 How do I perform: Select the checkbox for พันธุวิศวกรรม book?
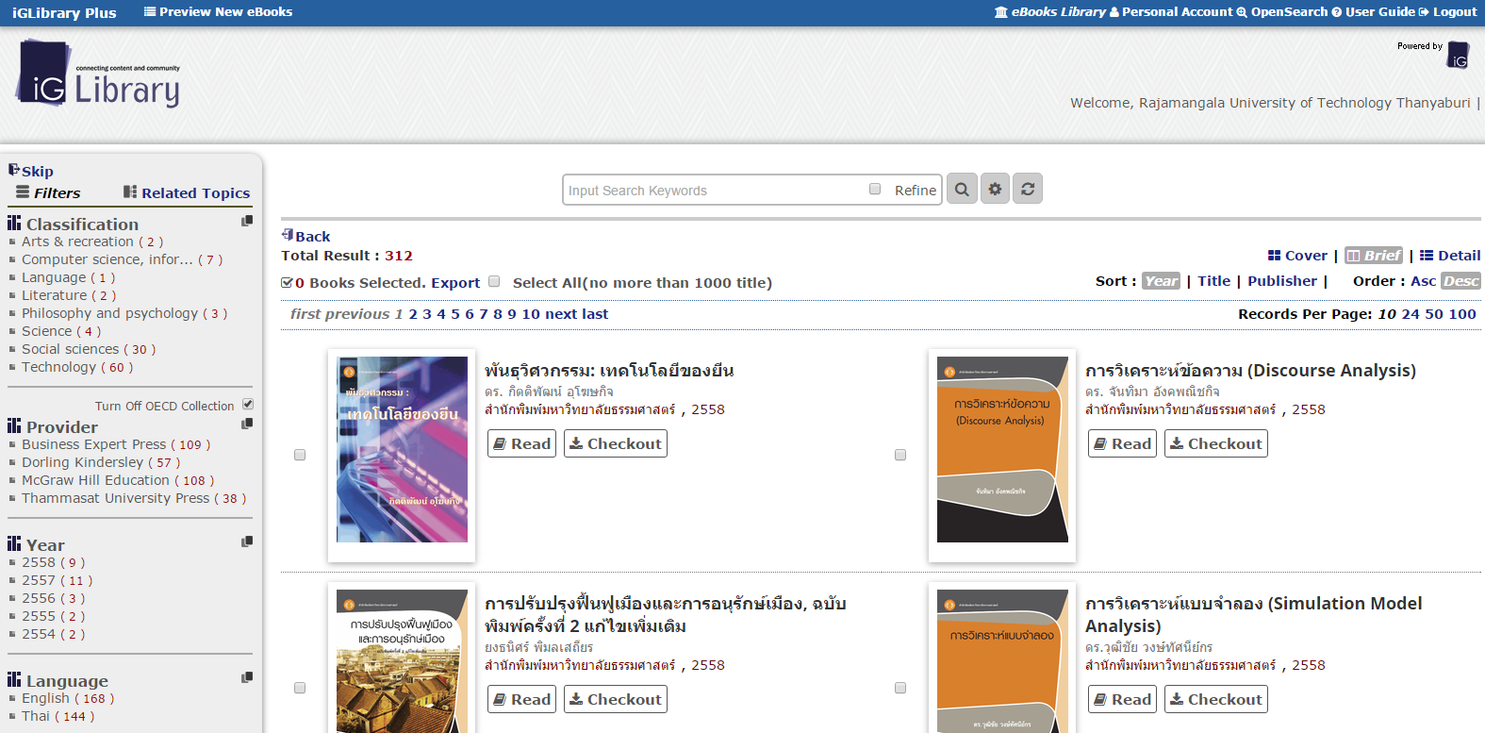click(x=300, y=455)
